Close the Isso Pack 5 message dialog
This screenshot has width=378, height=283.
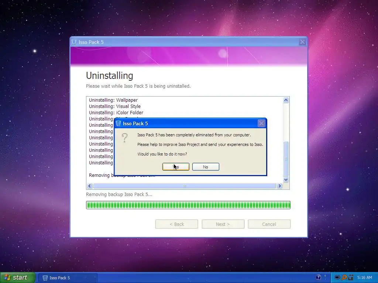[261, 123]
